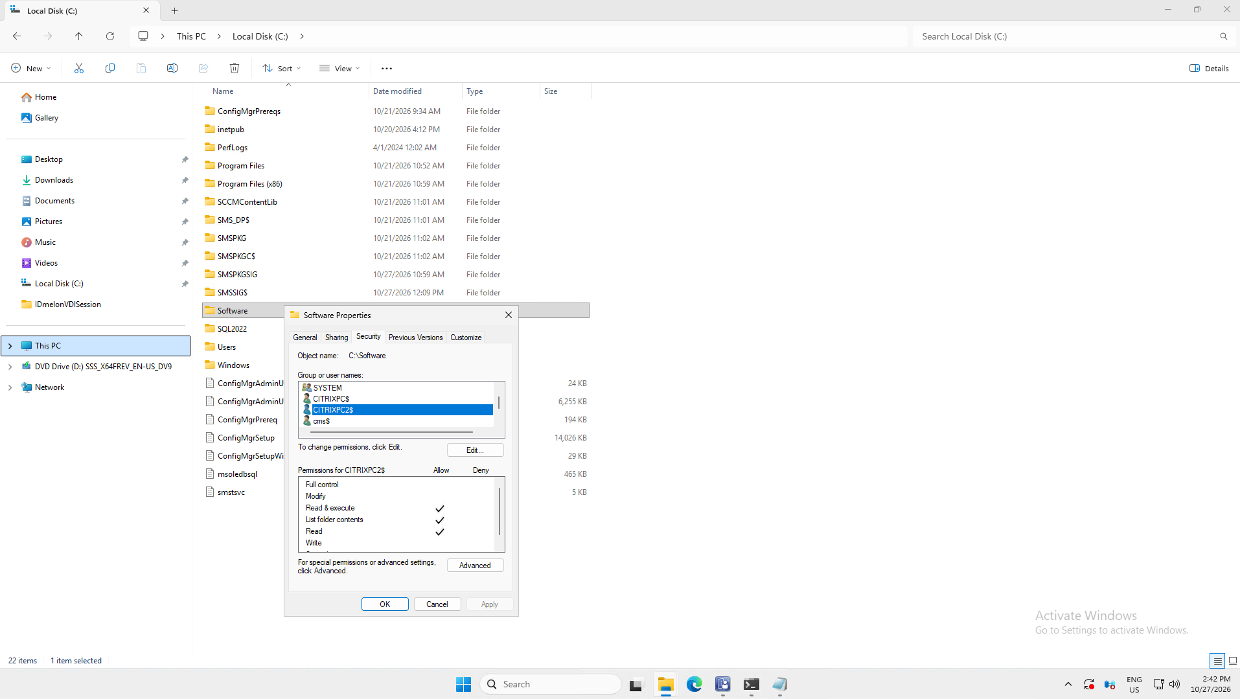
Task: Click the Copy toolbar icon
Action: pos(110,68)
